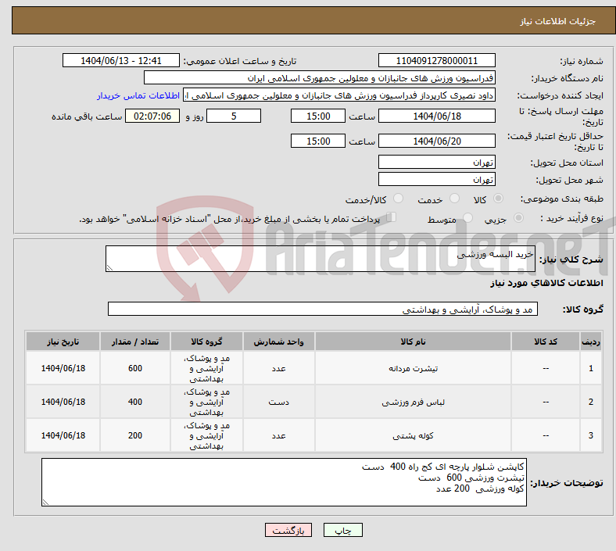Image resolution: width=616 pixels, height=551 pixels.
Task: Click the واحد شمارش column header
Action: 278,342
